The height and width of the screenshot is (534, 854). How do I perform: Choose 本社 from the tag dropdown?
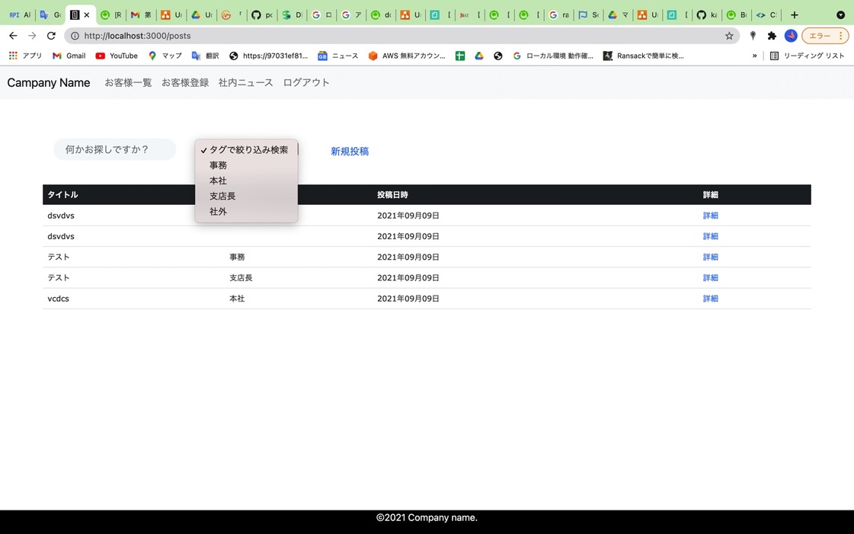246,181
